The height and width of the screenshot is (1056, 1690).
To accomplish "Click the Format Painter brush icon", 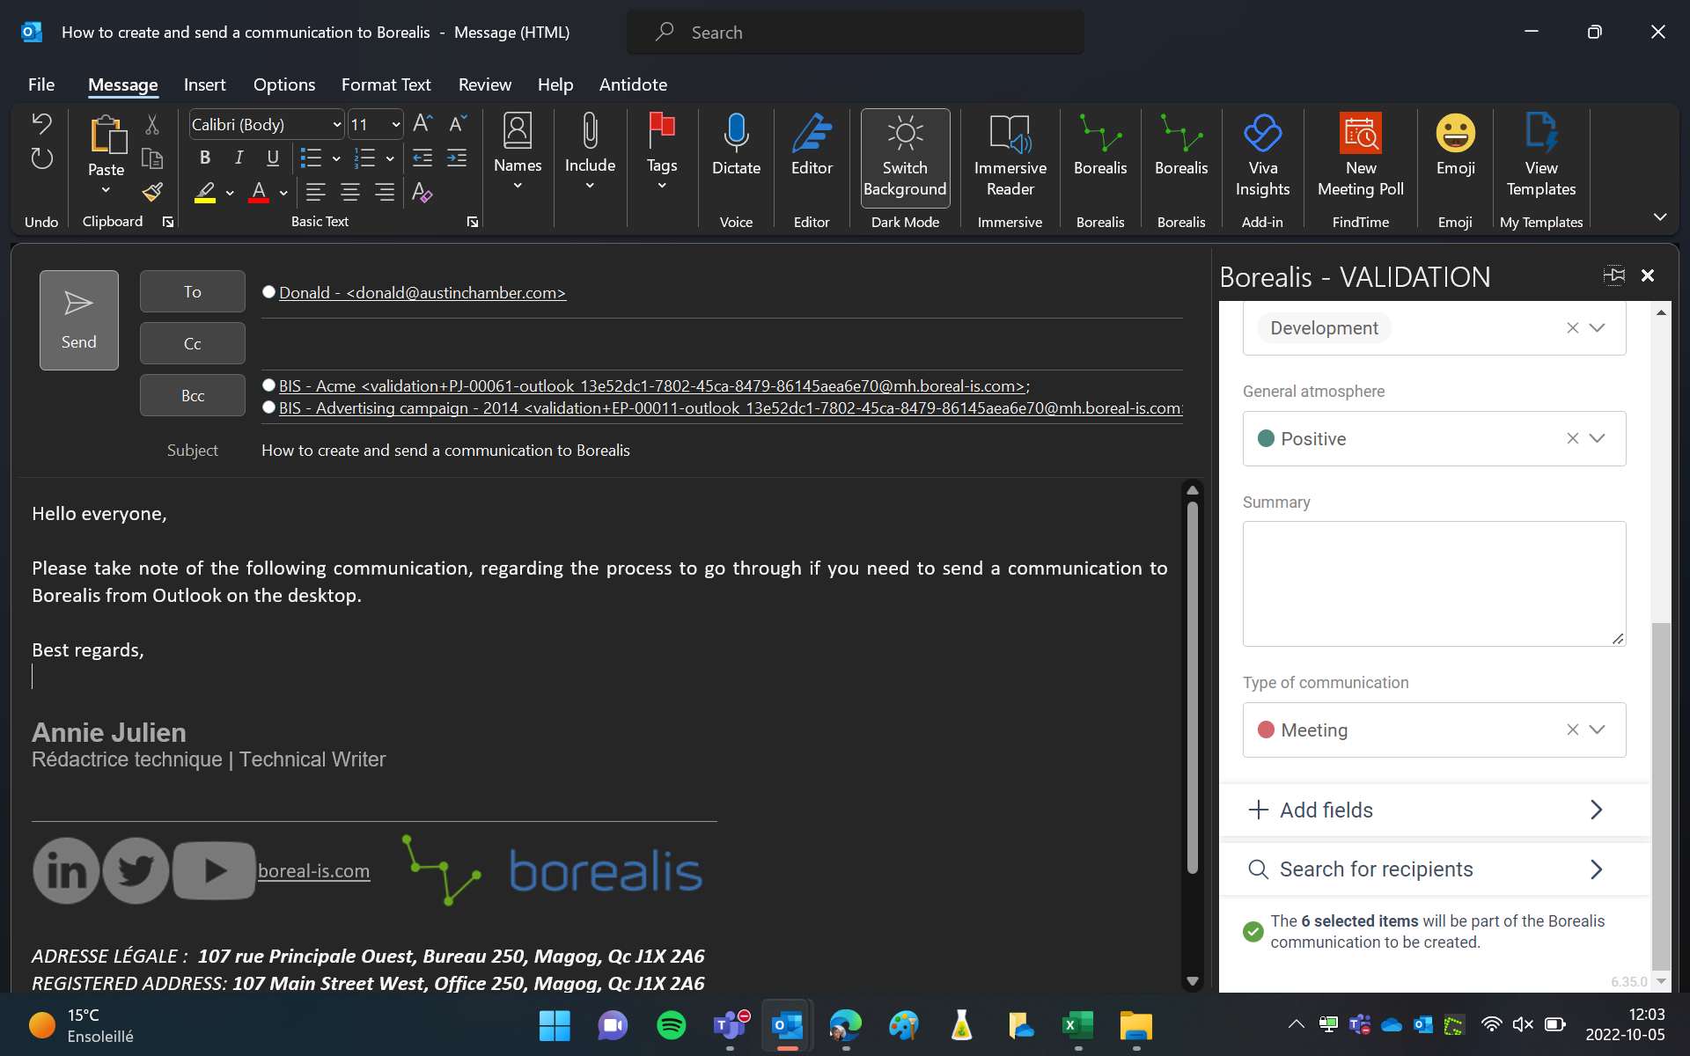I will [152, 193].
